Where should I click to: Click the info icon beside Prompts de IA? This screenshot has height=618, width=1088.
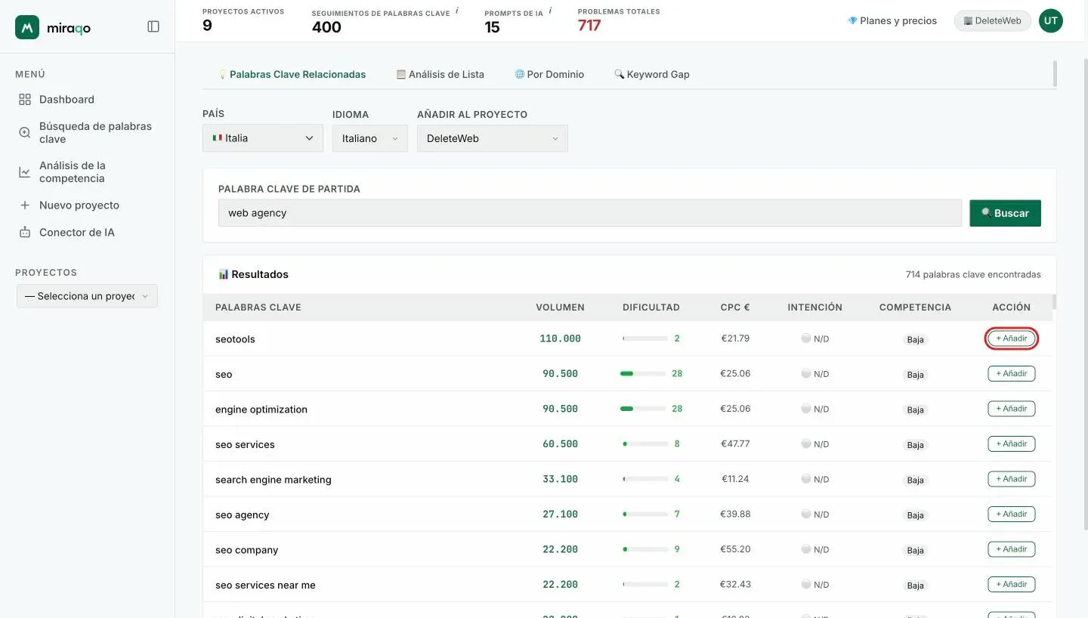pyautogui.click(x=550, y=11)
